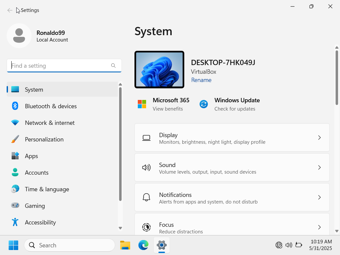This screenshot has height=255, width=340.
Task: Go to Gaming settings
Action: [x=62, y=206]
